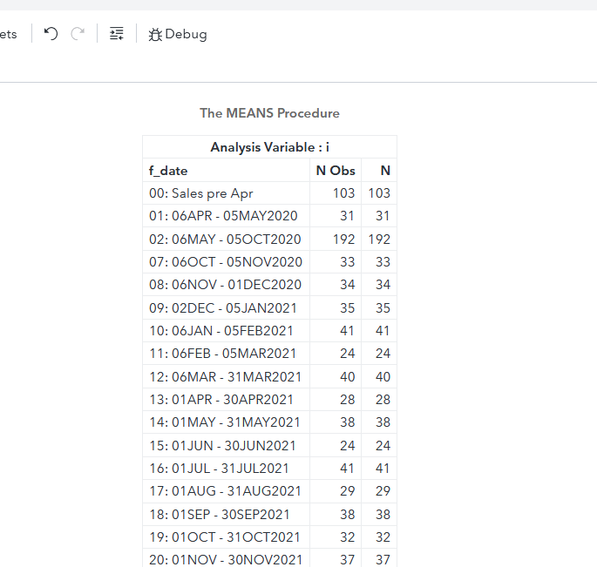This screenshot has width=597, height=567.
Task: Select the 00: Sales pre Apr row
Action: [201, 193]
